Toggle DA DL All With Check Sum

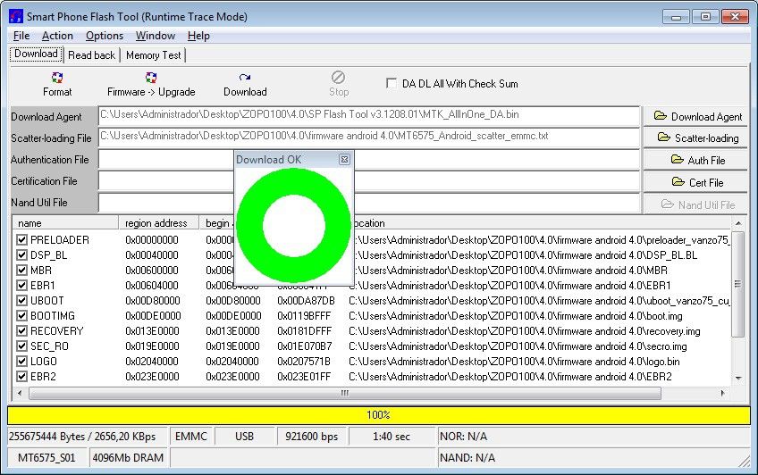click(392, 83)
